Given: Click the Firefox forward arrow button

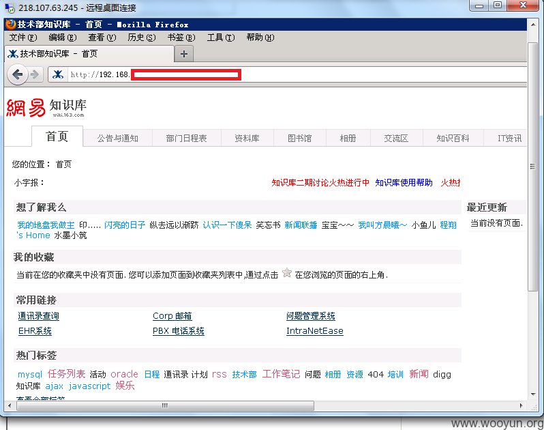Looking at the screenshot, I should (35, 74).
